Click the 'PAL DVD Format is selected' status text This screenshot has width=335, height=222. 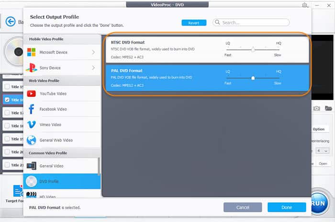pyautogui.click(x=55, y=208)
